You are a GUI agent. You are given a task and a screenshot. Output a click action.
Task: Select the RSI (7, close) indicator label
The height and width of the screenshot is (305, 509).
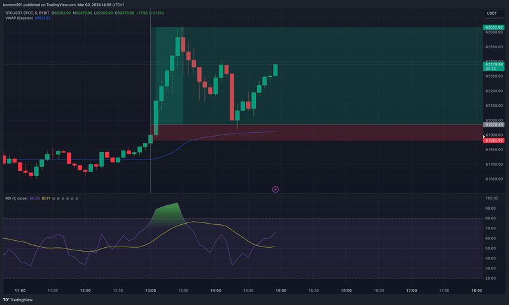coord(17,198)
